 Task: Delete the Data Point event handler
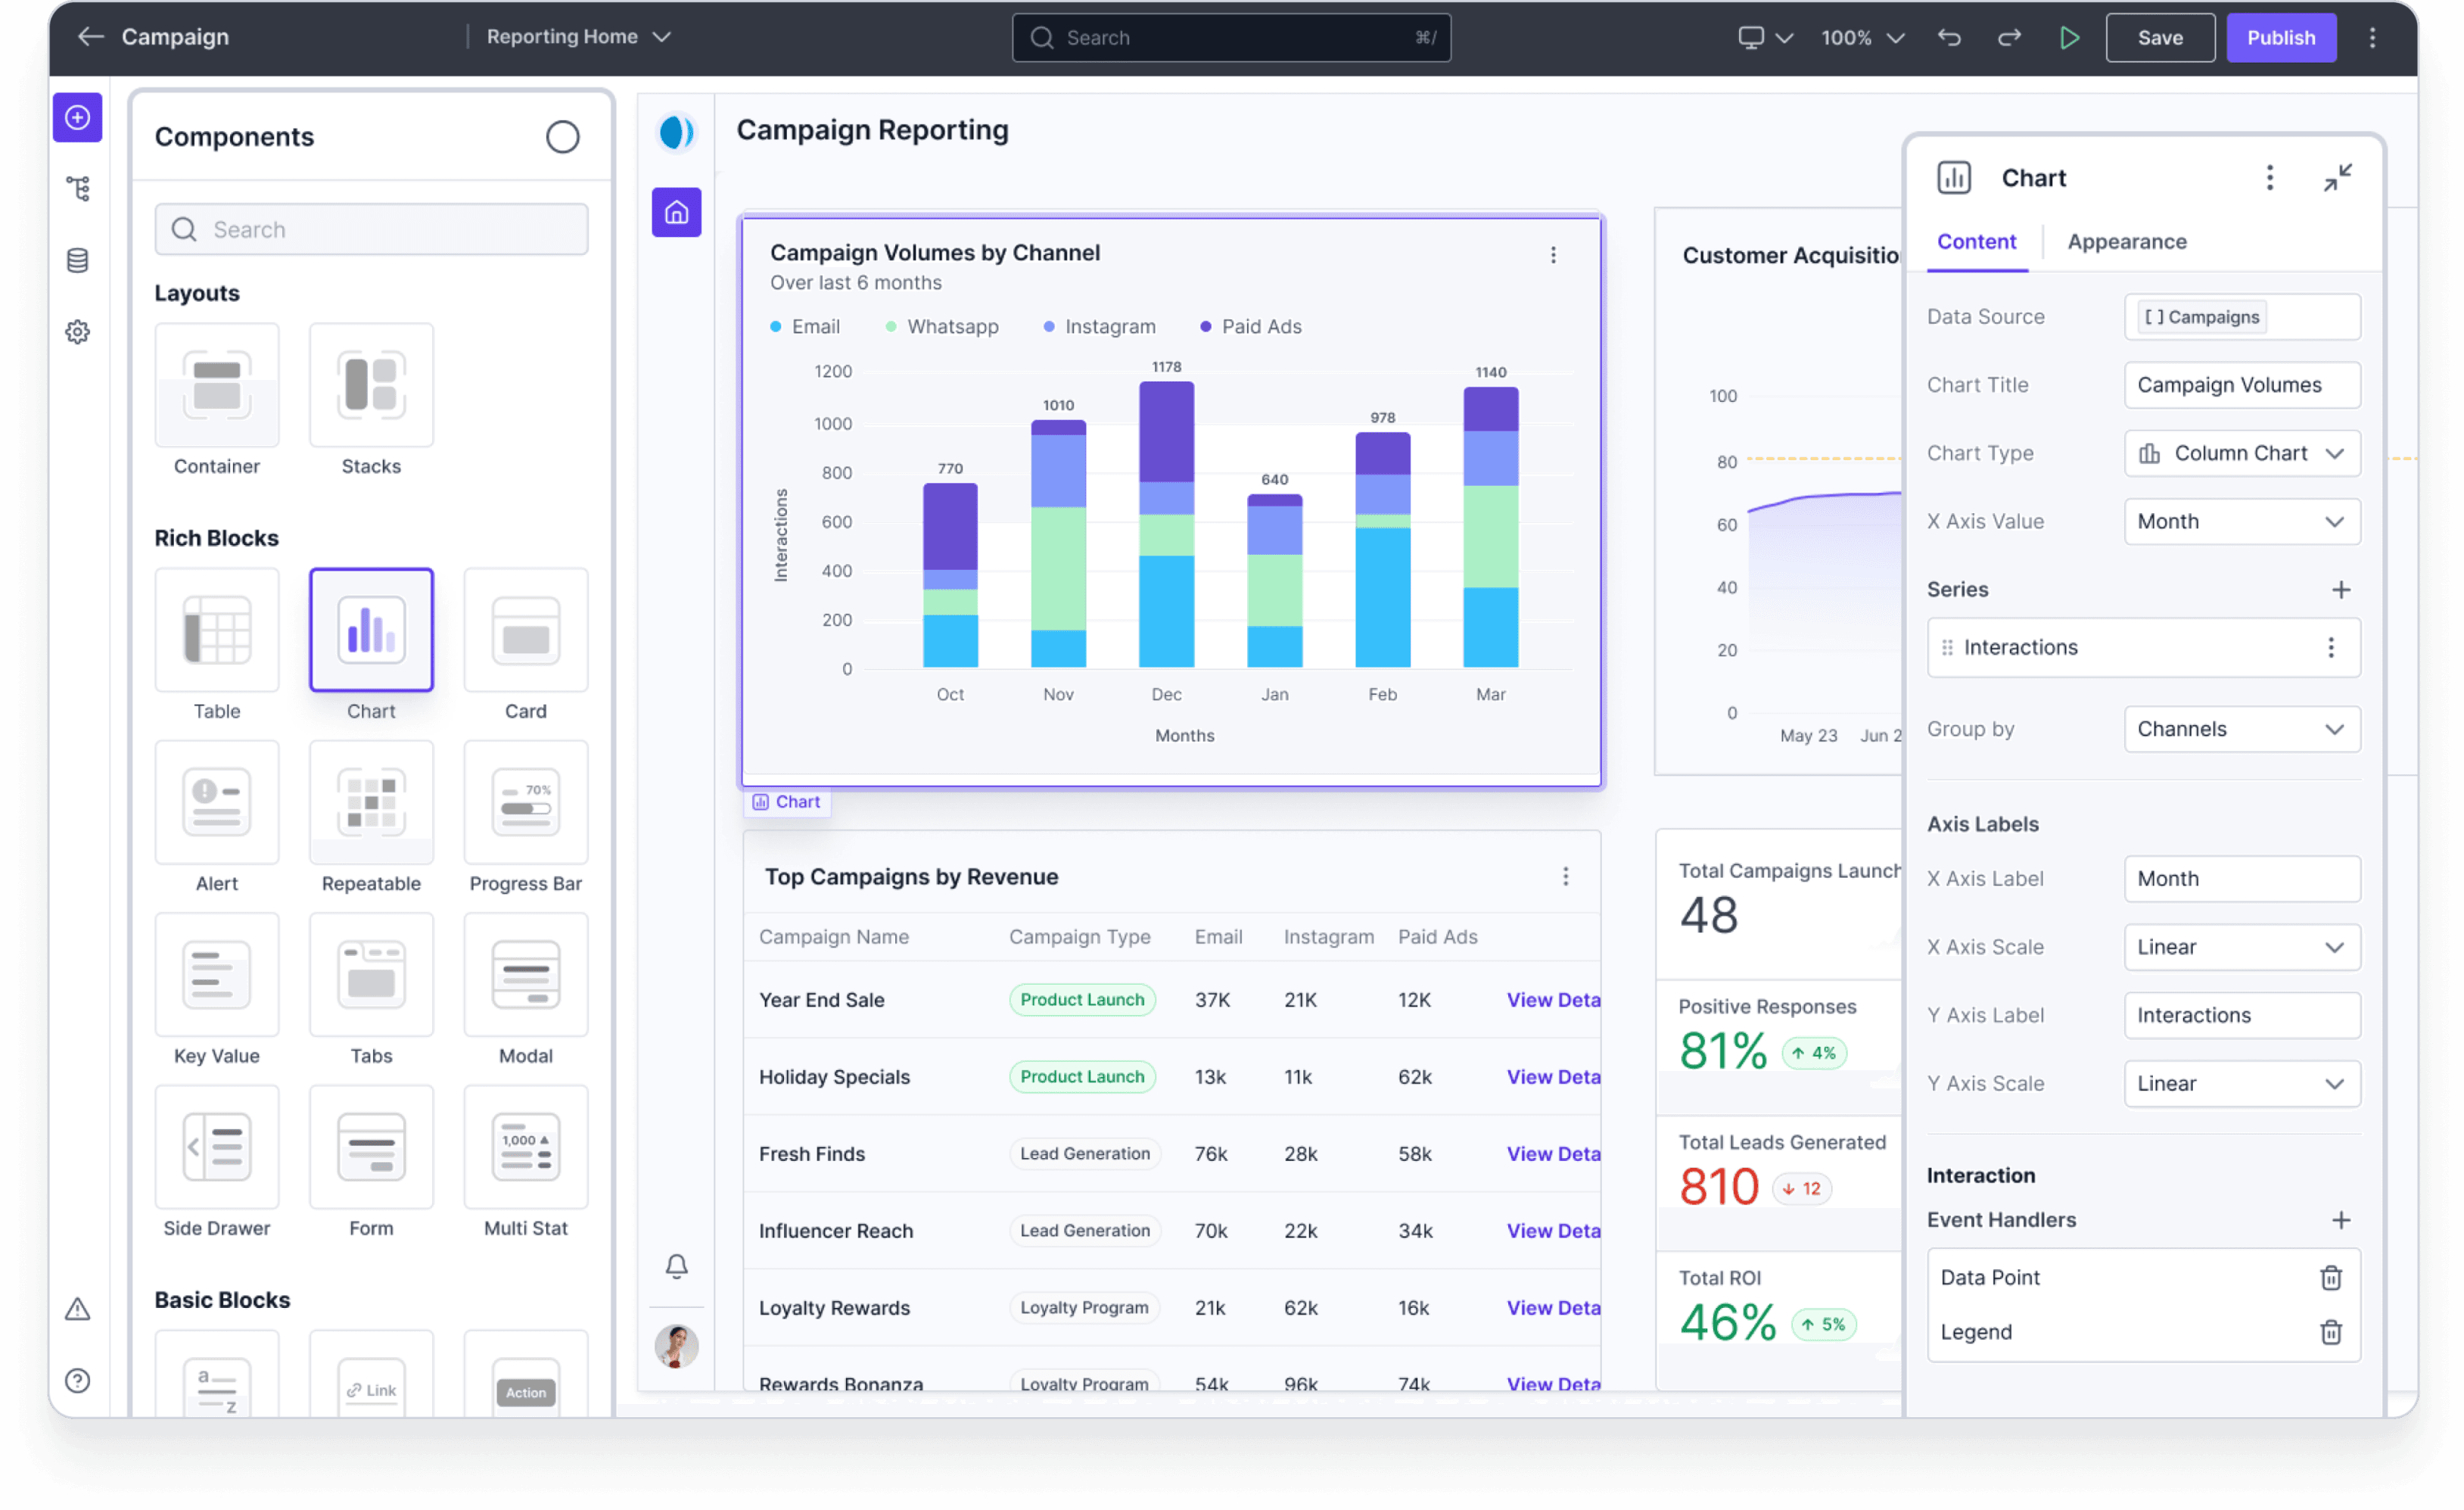click(x=2330, y=1277)
